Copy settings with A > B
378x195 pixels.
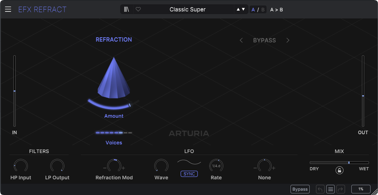276,10
